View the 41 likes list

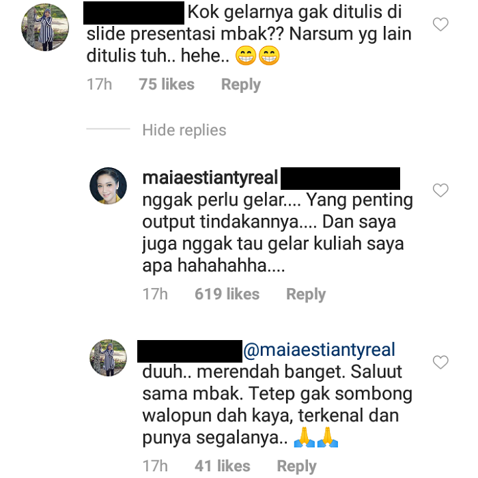pyautogui.click(x=223, y=466)
